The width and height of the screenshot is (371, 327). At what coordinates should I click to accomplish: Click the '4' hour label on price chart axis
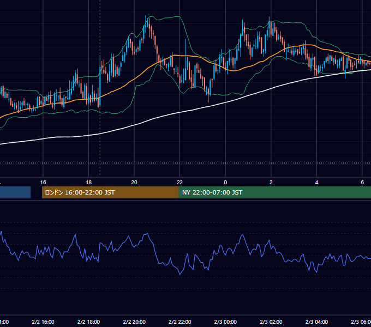click(316, 183)
